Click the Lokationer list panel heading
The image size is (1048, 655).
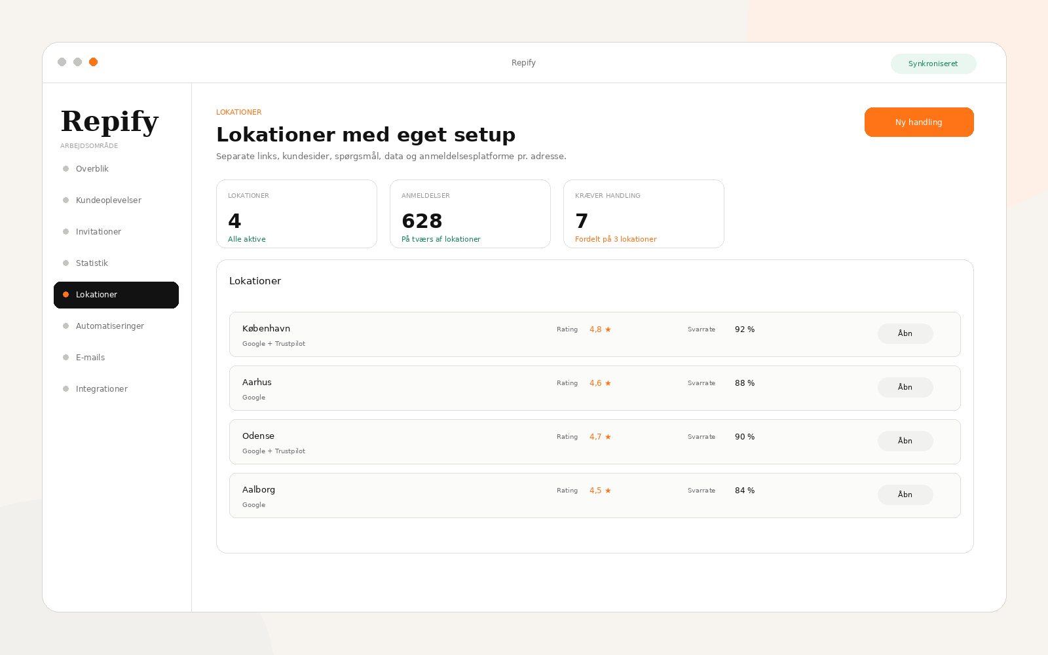pyautogui.click(x=255, y=281)
